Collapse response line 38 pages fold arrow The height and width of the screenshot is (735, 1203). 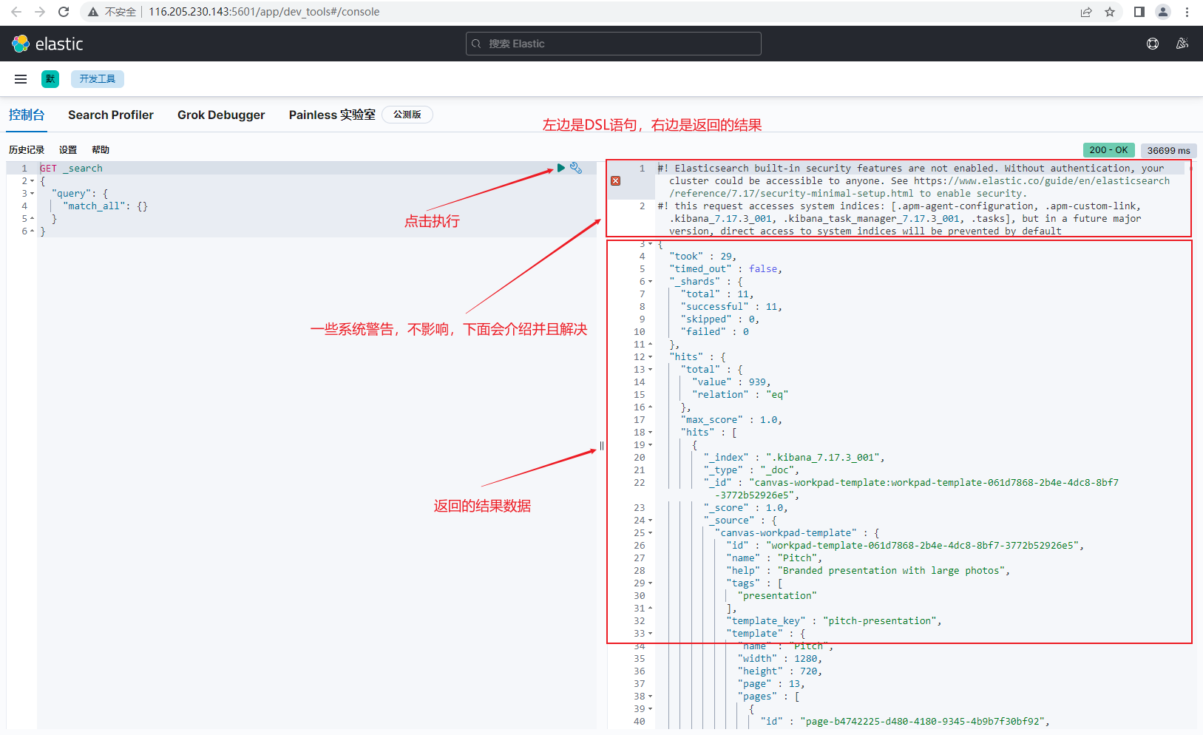coord(651,697)
